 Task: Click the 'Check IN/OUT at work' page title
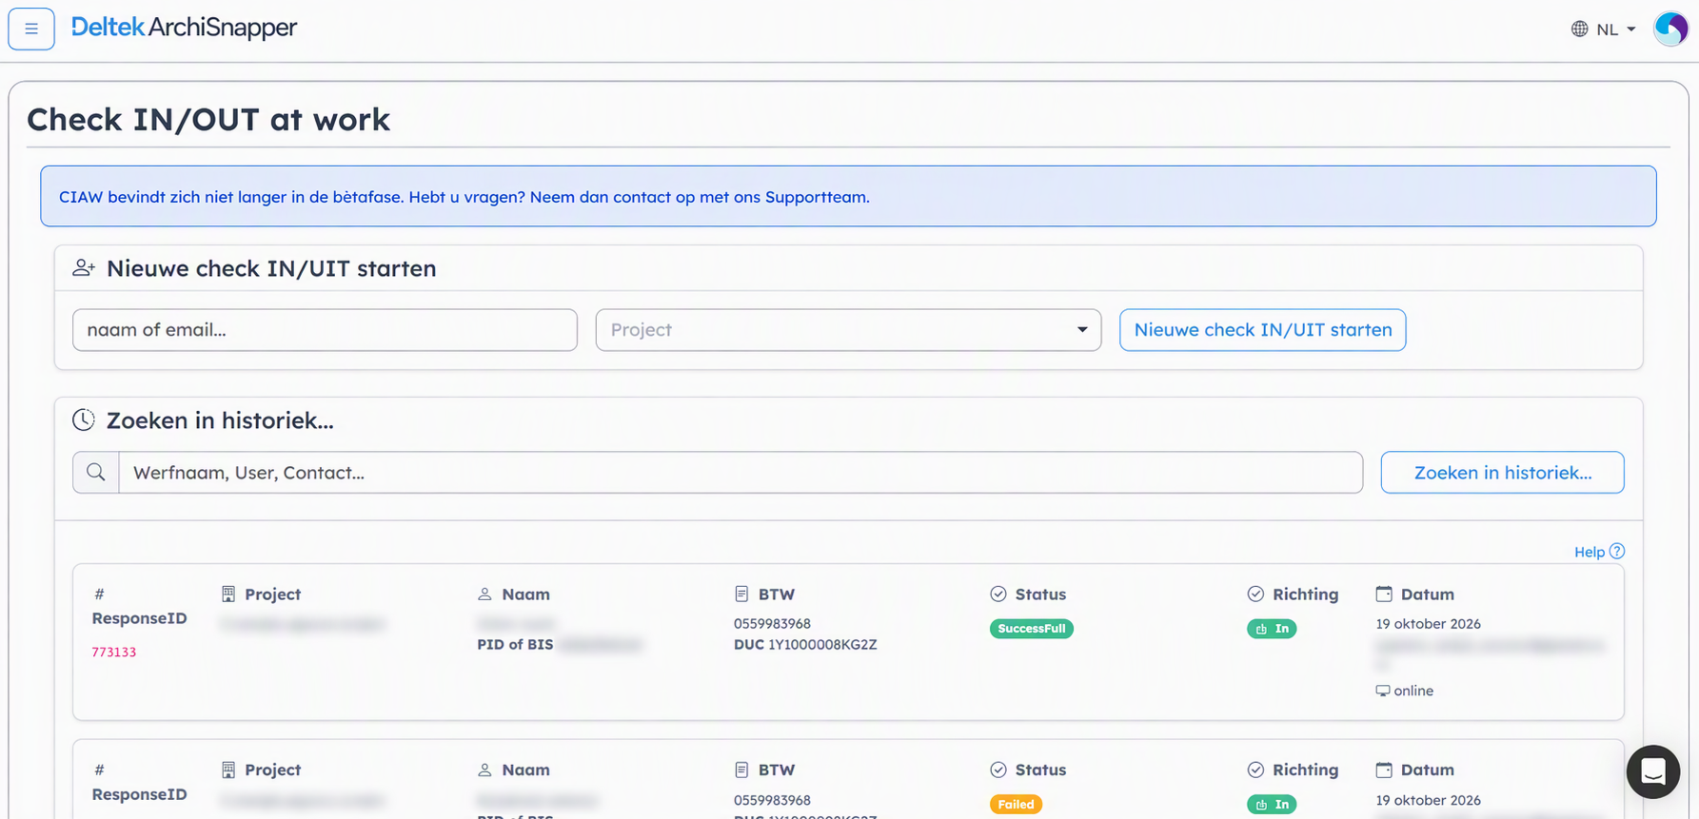(208, 120)
